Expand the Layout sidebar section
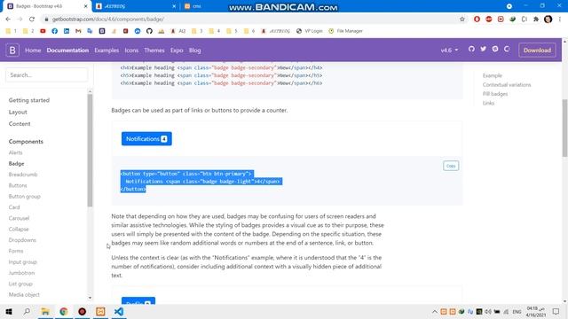568x319 pixels. [18, 113]
